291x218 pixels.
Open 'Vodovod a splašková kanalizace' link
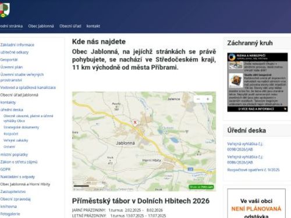click(28, 87)
